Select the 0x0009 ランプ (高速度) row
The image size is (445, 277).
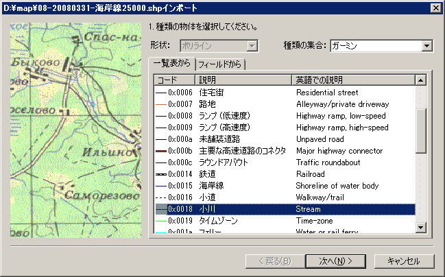pyautogui.click(x=285, y=128)
